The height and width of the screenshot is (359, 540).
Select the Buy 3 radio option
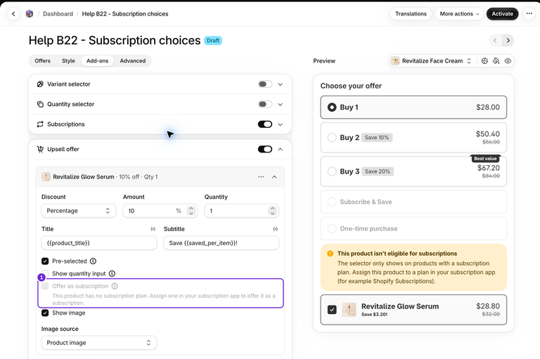[332, 171]
